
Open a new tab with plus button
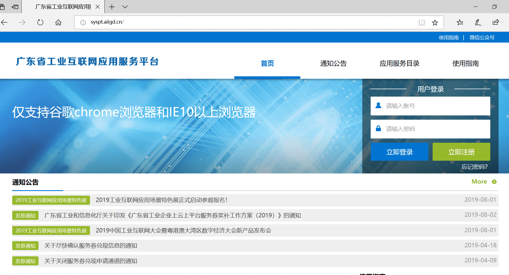[x=112, y=7]
